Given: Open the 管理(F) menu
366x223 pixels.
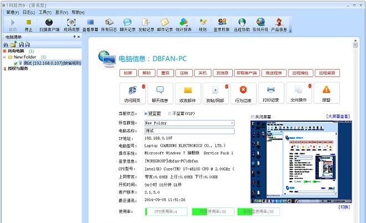Looking at the screenshot, I should [x=13, y=12].
